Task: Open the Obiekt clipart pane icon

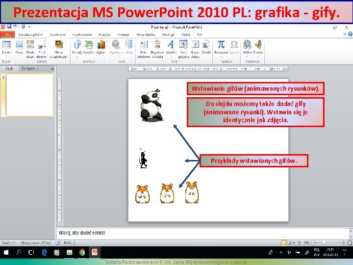Action: 30,44
